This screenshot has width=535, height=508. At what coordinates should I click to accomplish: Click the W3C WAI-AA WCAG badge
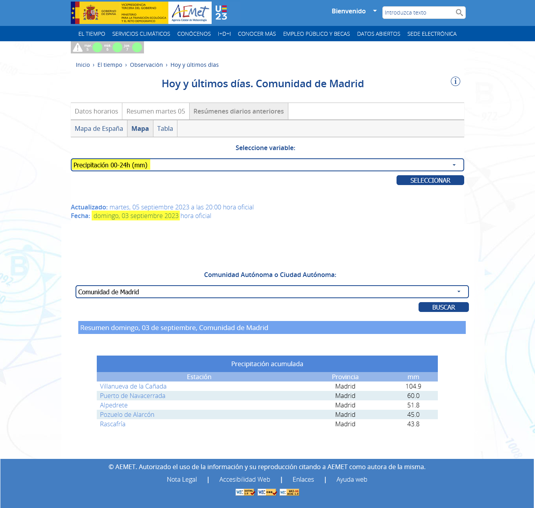pyautogui.click(x=290, y=492)
